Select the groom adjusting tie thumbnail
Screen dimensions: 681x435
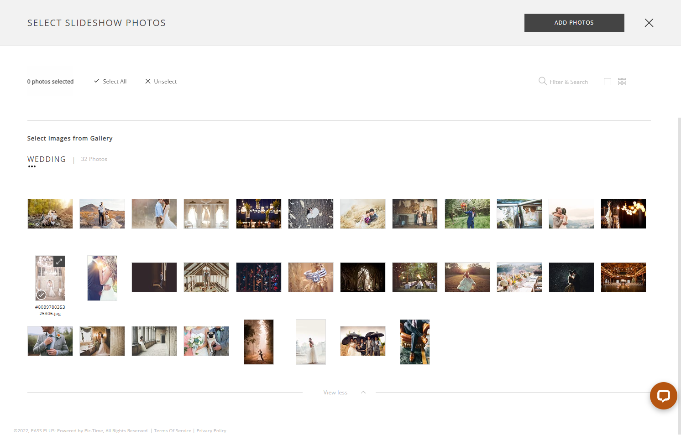point(50,341)
